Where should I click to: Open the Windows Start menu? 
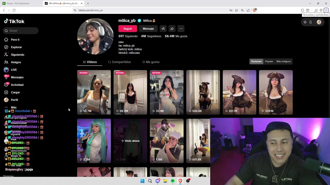tap(142, 181)
